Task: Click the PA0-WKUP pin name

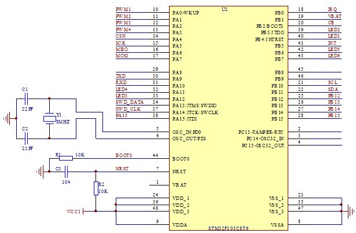Action: tap(186, 13)
